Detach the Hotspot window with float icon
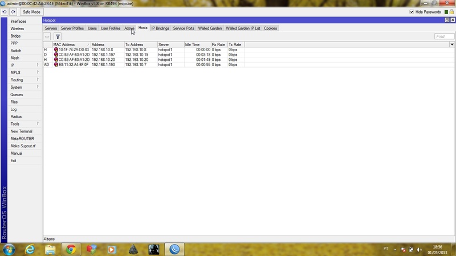 click(x=447, y=20)
